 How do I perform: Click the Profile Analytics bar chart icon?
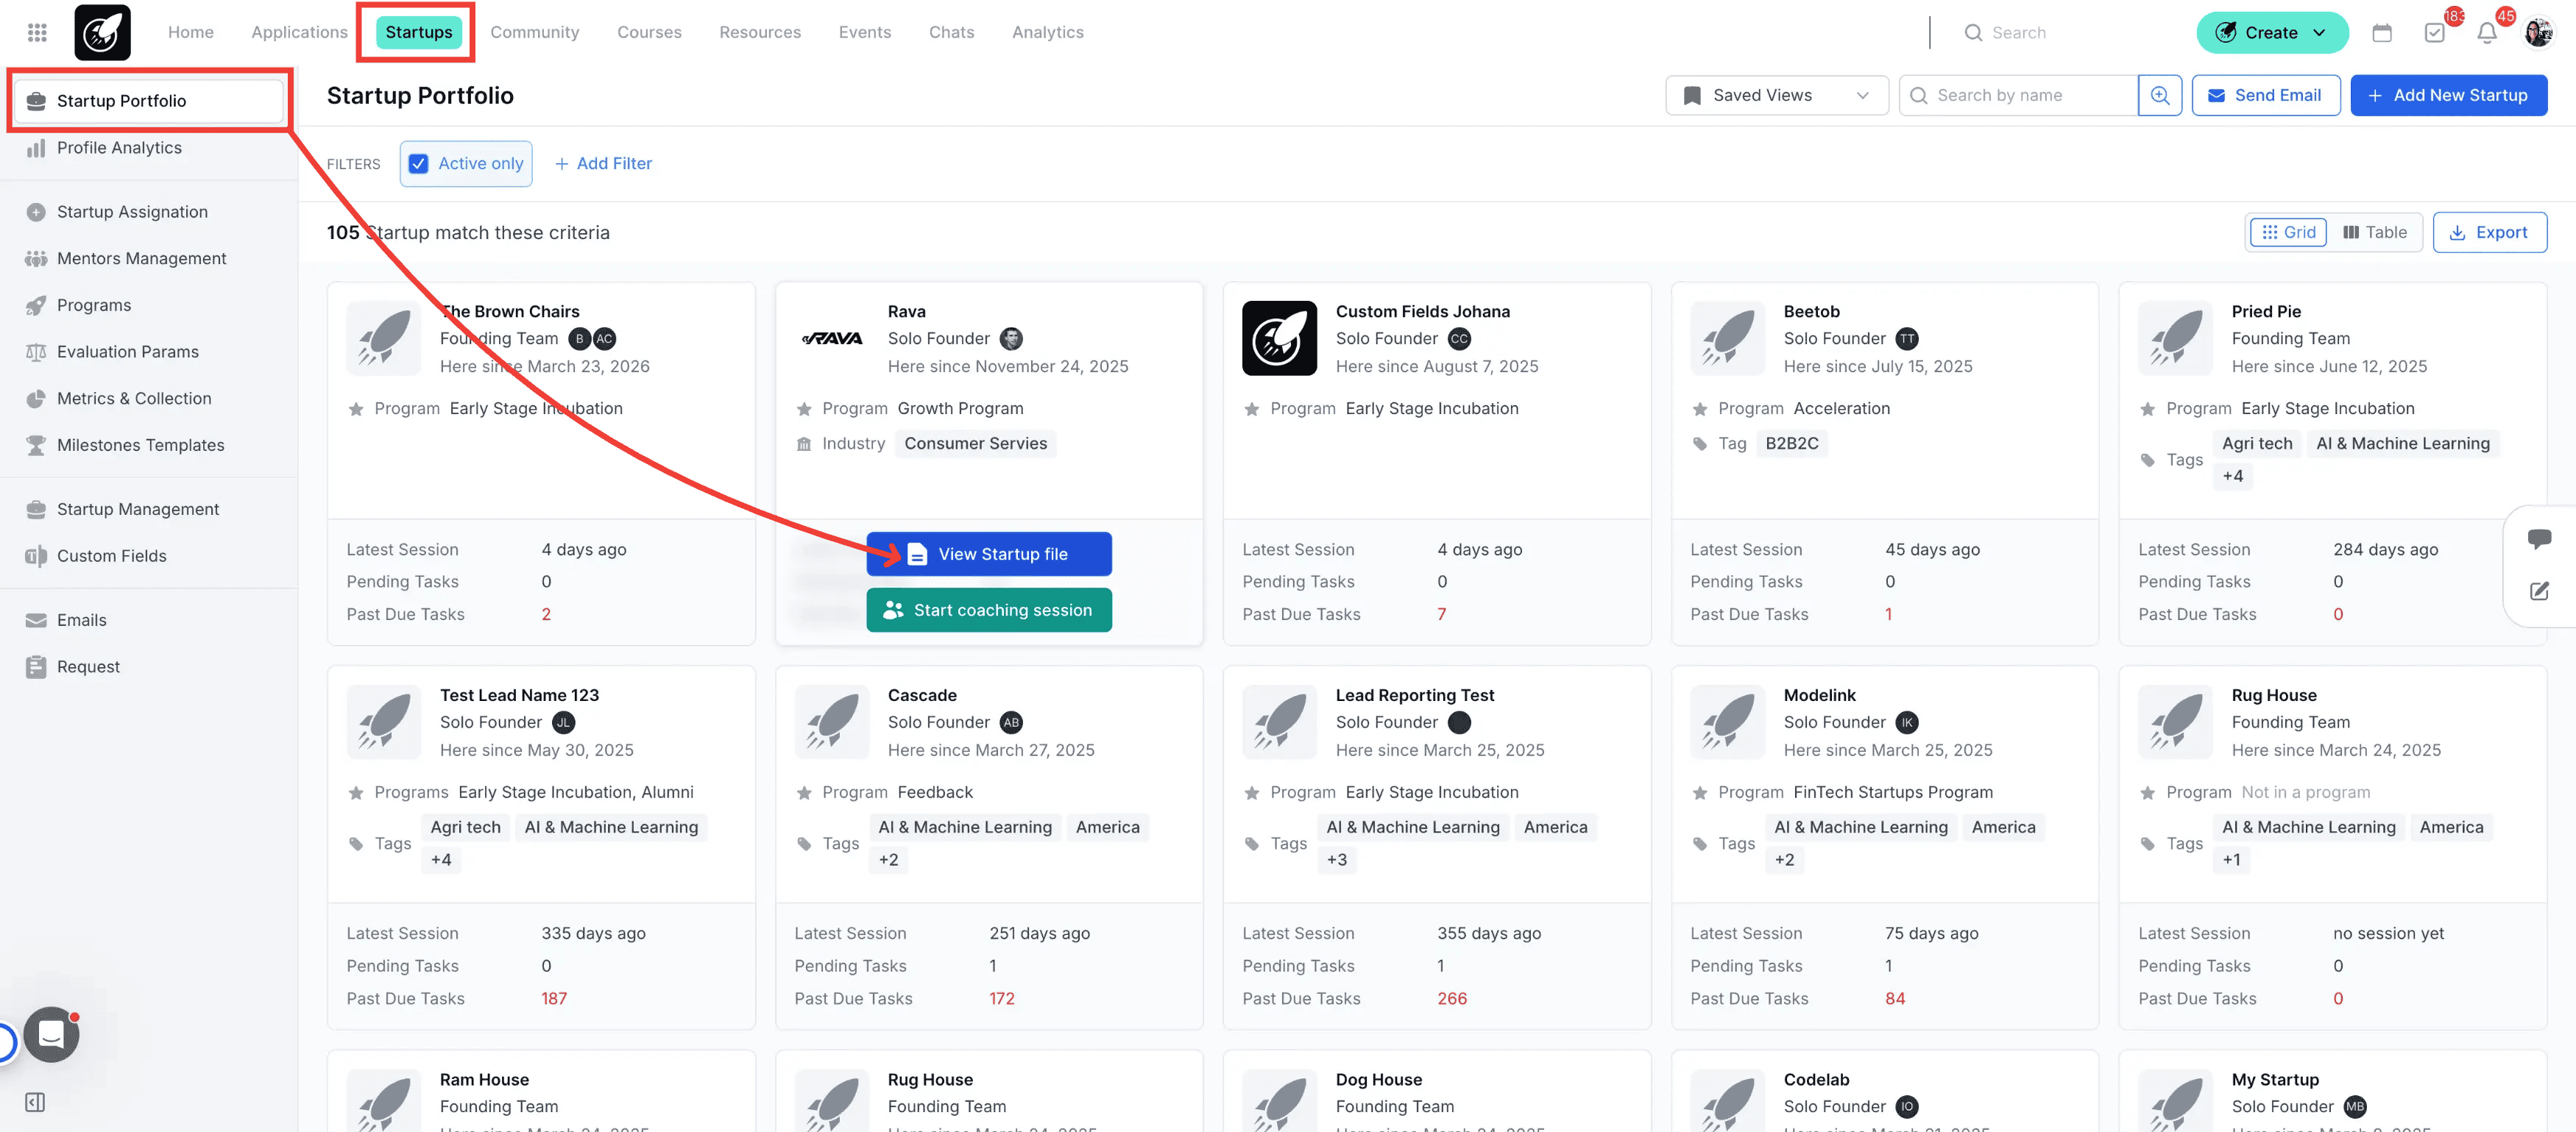[36, 148]
